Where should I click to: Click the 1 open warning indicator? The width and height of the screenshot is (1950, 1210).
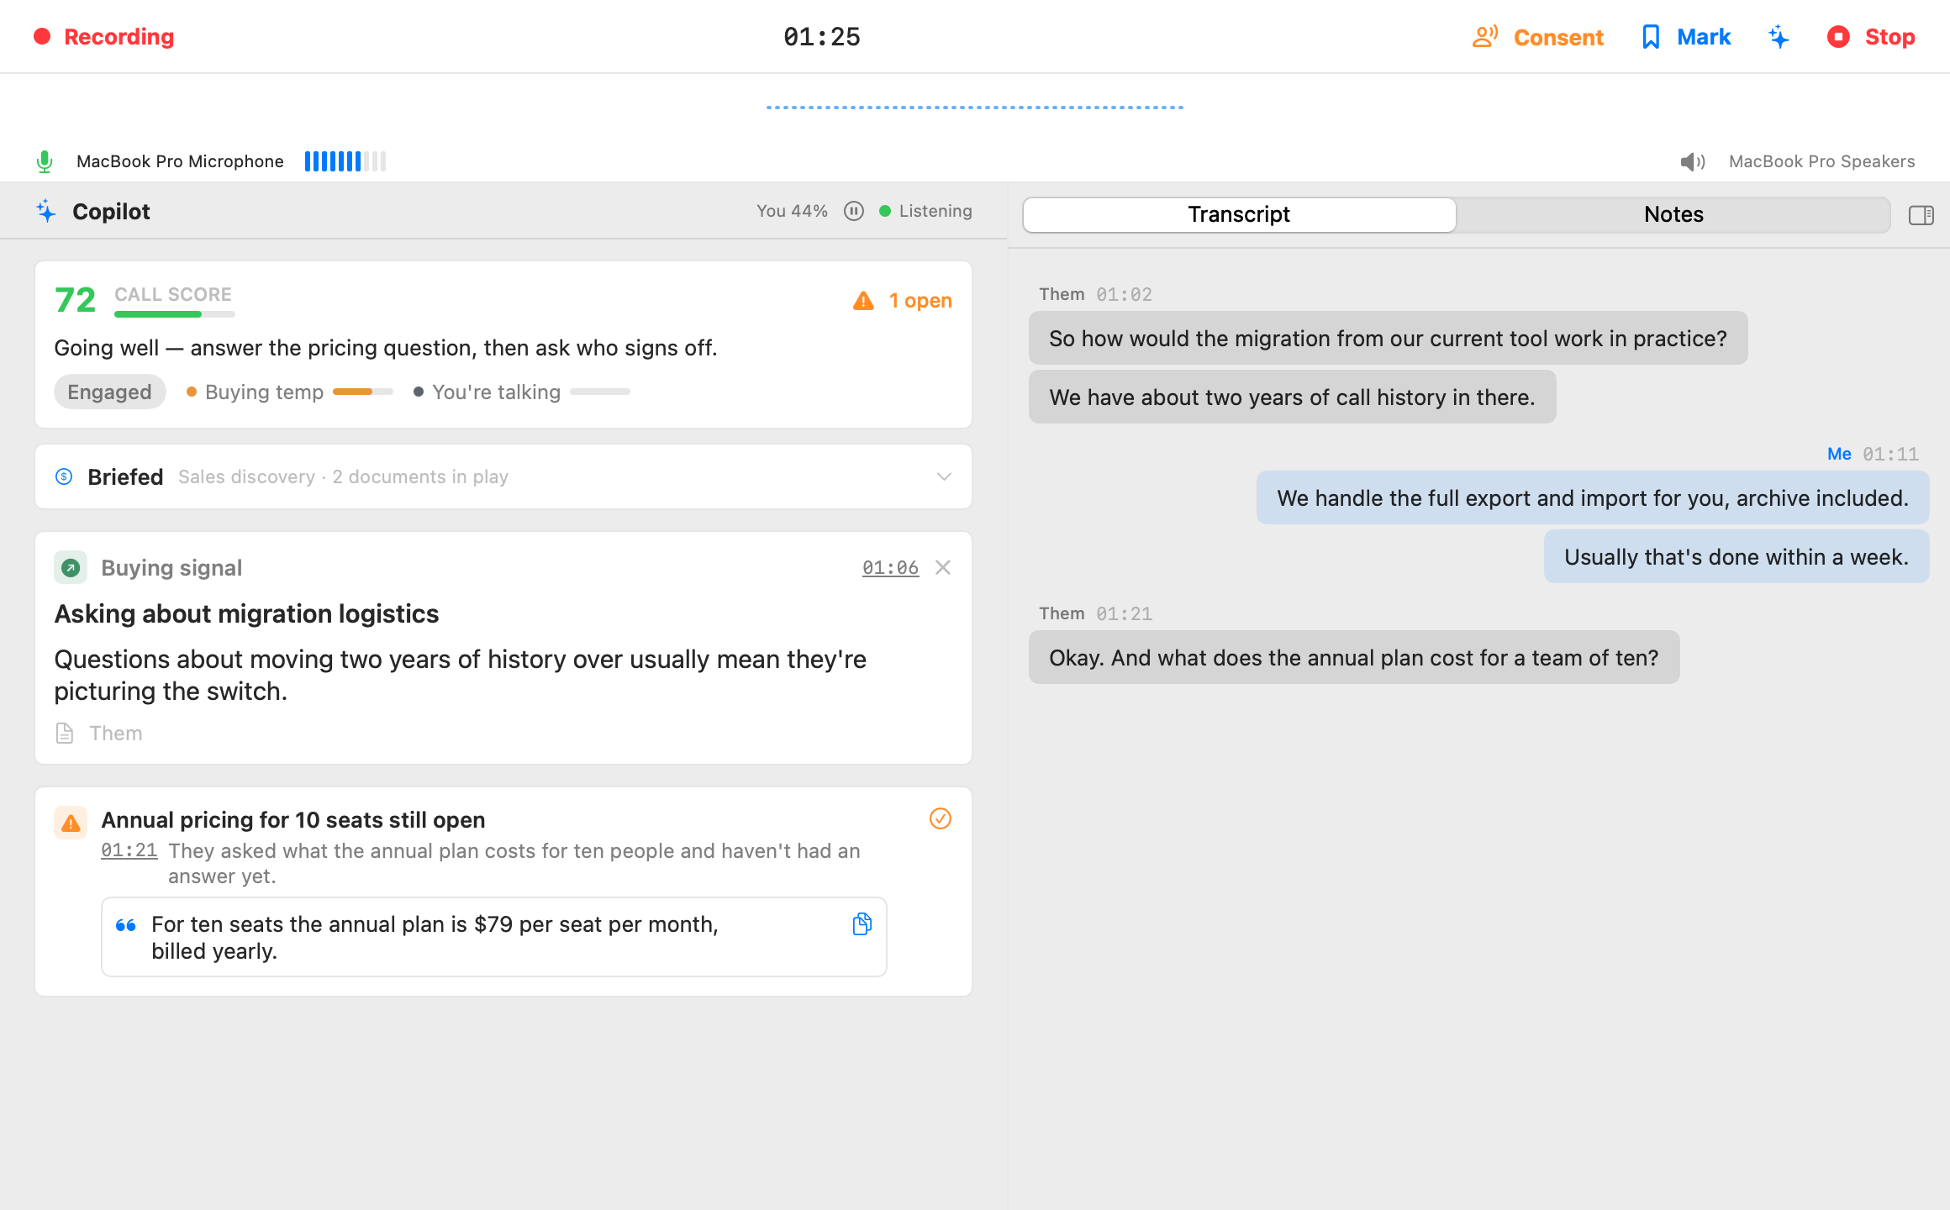click(903, 301)
